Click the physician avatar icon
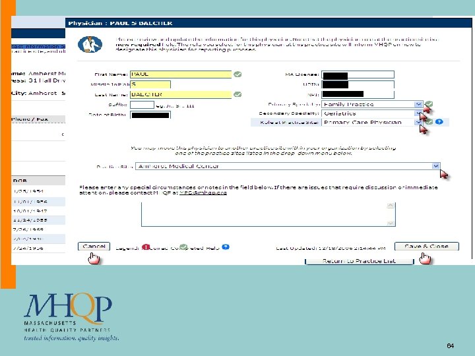This screenshot has width=475, height=356. 90,45
